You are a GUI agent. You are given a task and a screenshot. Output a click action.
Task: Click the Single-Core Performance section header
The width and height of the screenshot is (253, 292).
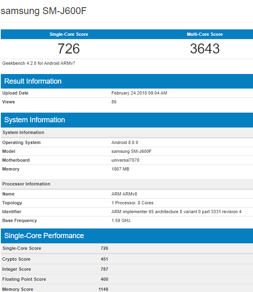[x=44, y=236]
